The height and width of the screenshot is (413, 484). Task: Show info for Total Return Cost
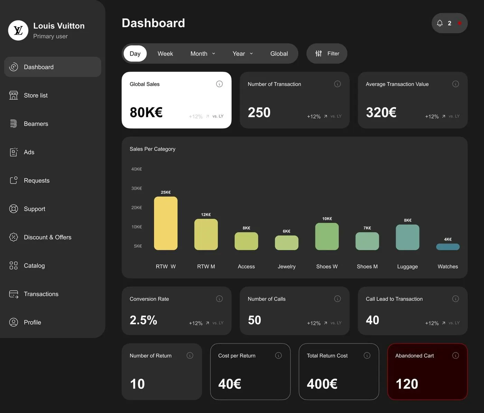coord(367,355)
